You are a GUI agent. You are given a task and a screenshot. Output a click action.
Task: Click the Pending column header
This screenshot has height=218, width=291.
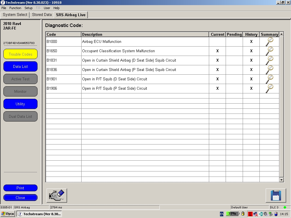234,34
